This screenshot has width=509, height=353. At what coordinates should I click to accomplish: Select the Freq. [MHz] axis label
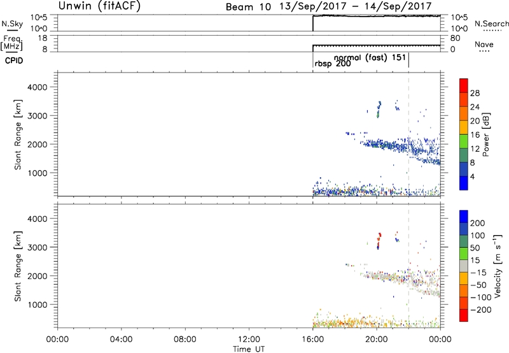[11, 43]
